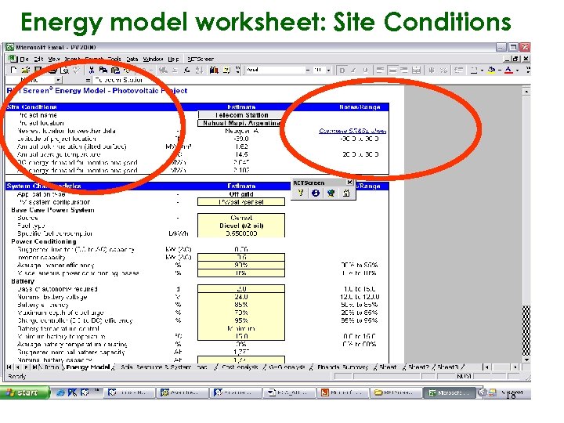Open the Arial font name dropdown

point(308,70)
